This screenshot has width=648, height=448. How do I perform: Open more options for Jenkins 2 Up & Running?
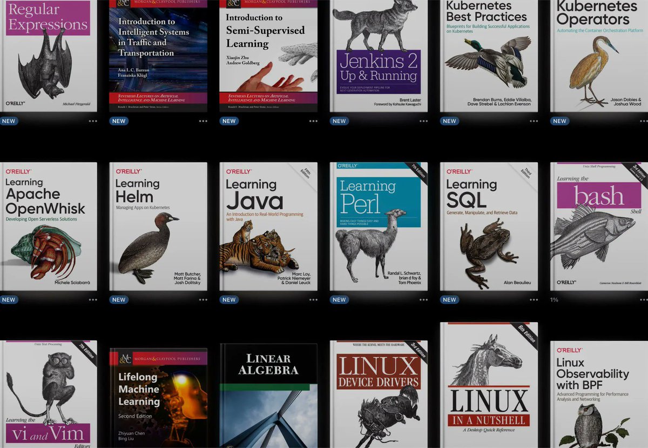tap(423, 121)
